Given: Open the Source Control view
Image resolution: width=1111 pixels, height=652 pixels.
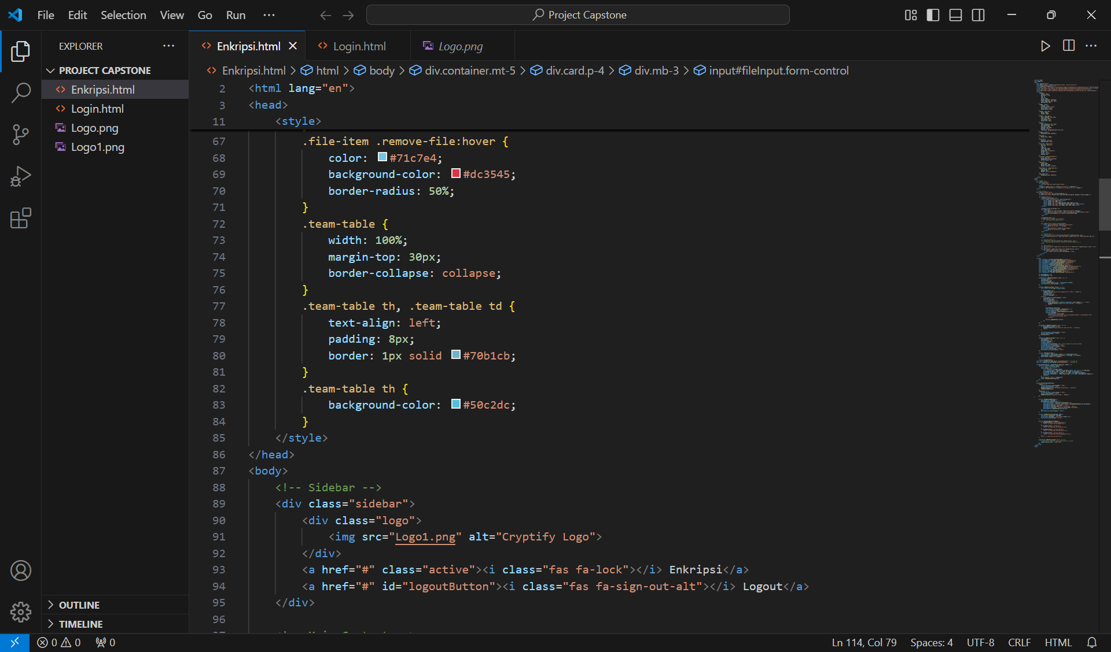Looking at the screenshot, I should [21, 135].
